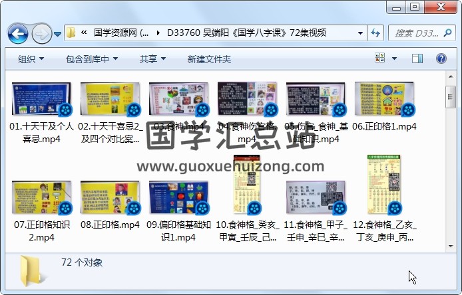Screen dimensions: 462x295
Task: Click file name 12.食神格_乙亥_丁亥
Action: [x=385, y=231]
